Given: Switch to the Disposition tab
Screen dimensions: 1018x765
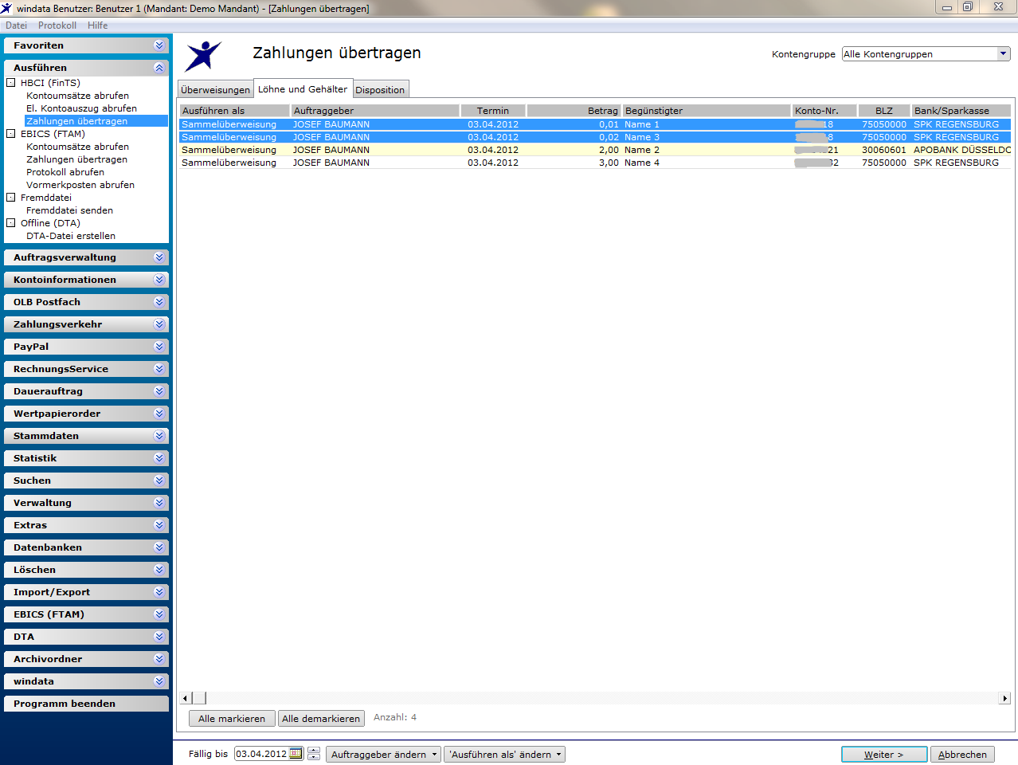Looking at the screenshot, I should [x=380, y=90].
